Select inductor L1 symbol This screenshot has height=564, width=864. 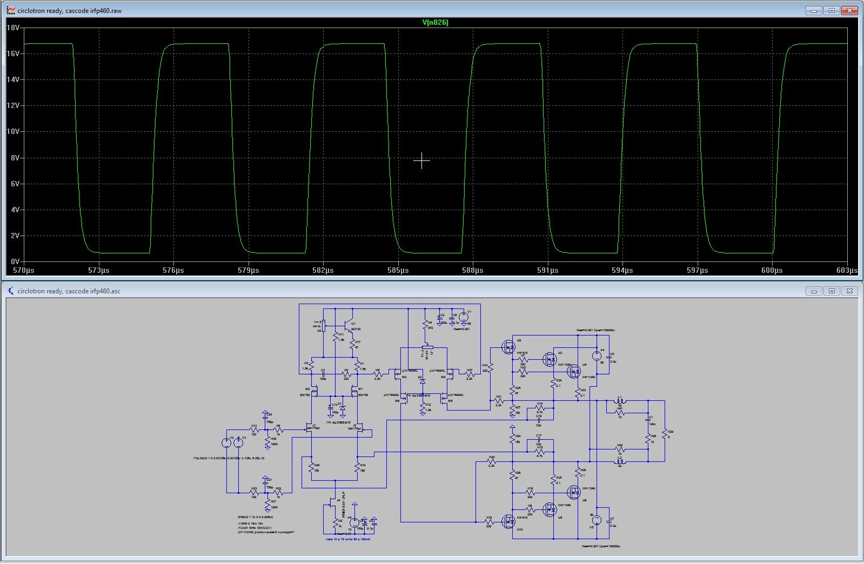(x=620, y=401)
